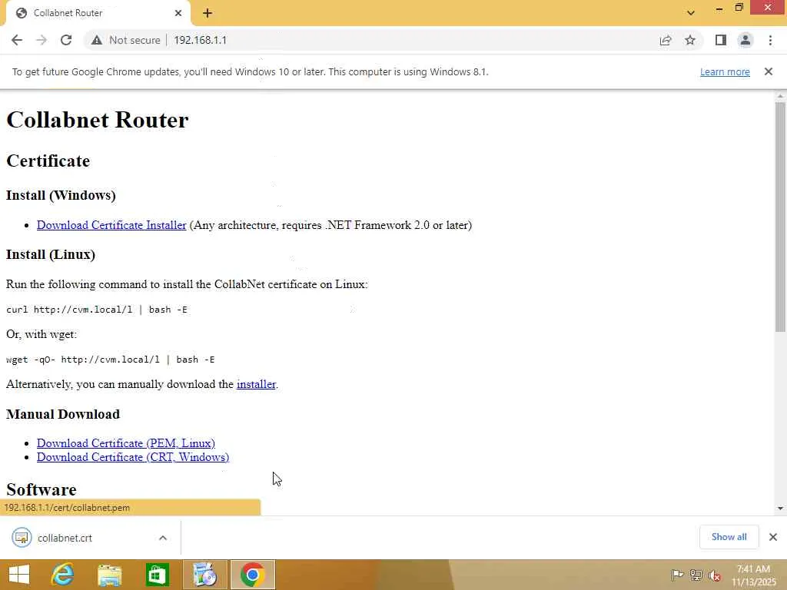Open File Explorer from taskbar
Image resolution: width=787 pixels, height=590 pixels.
[x=109, y=575]
